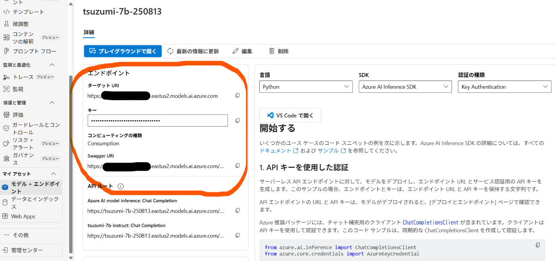Click the Consumption compute type value
Screen dimensions: 556x261
[103, 144]
